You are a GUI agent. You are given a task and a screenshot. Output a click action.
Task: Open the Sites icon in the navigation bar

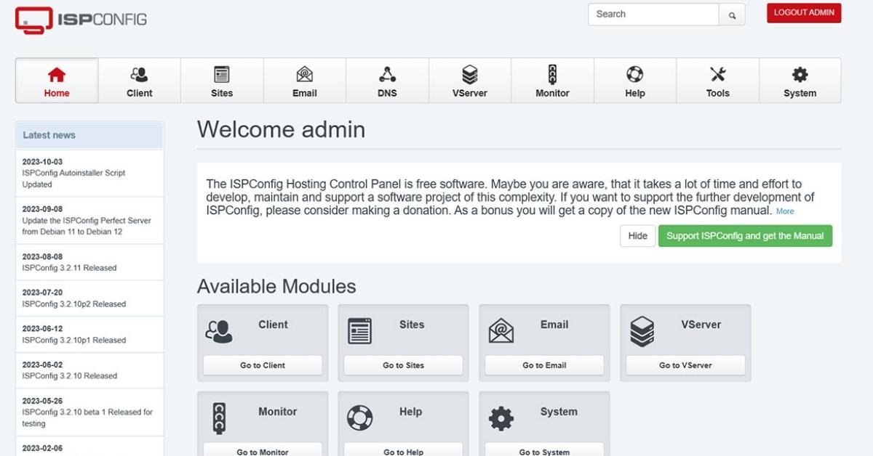[222, 74]
